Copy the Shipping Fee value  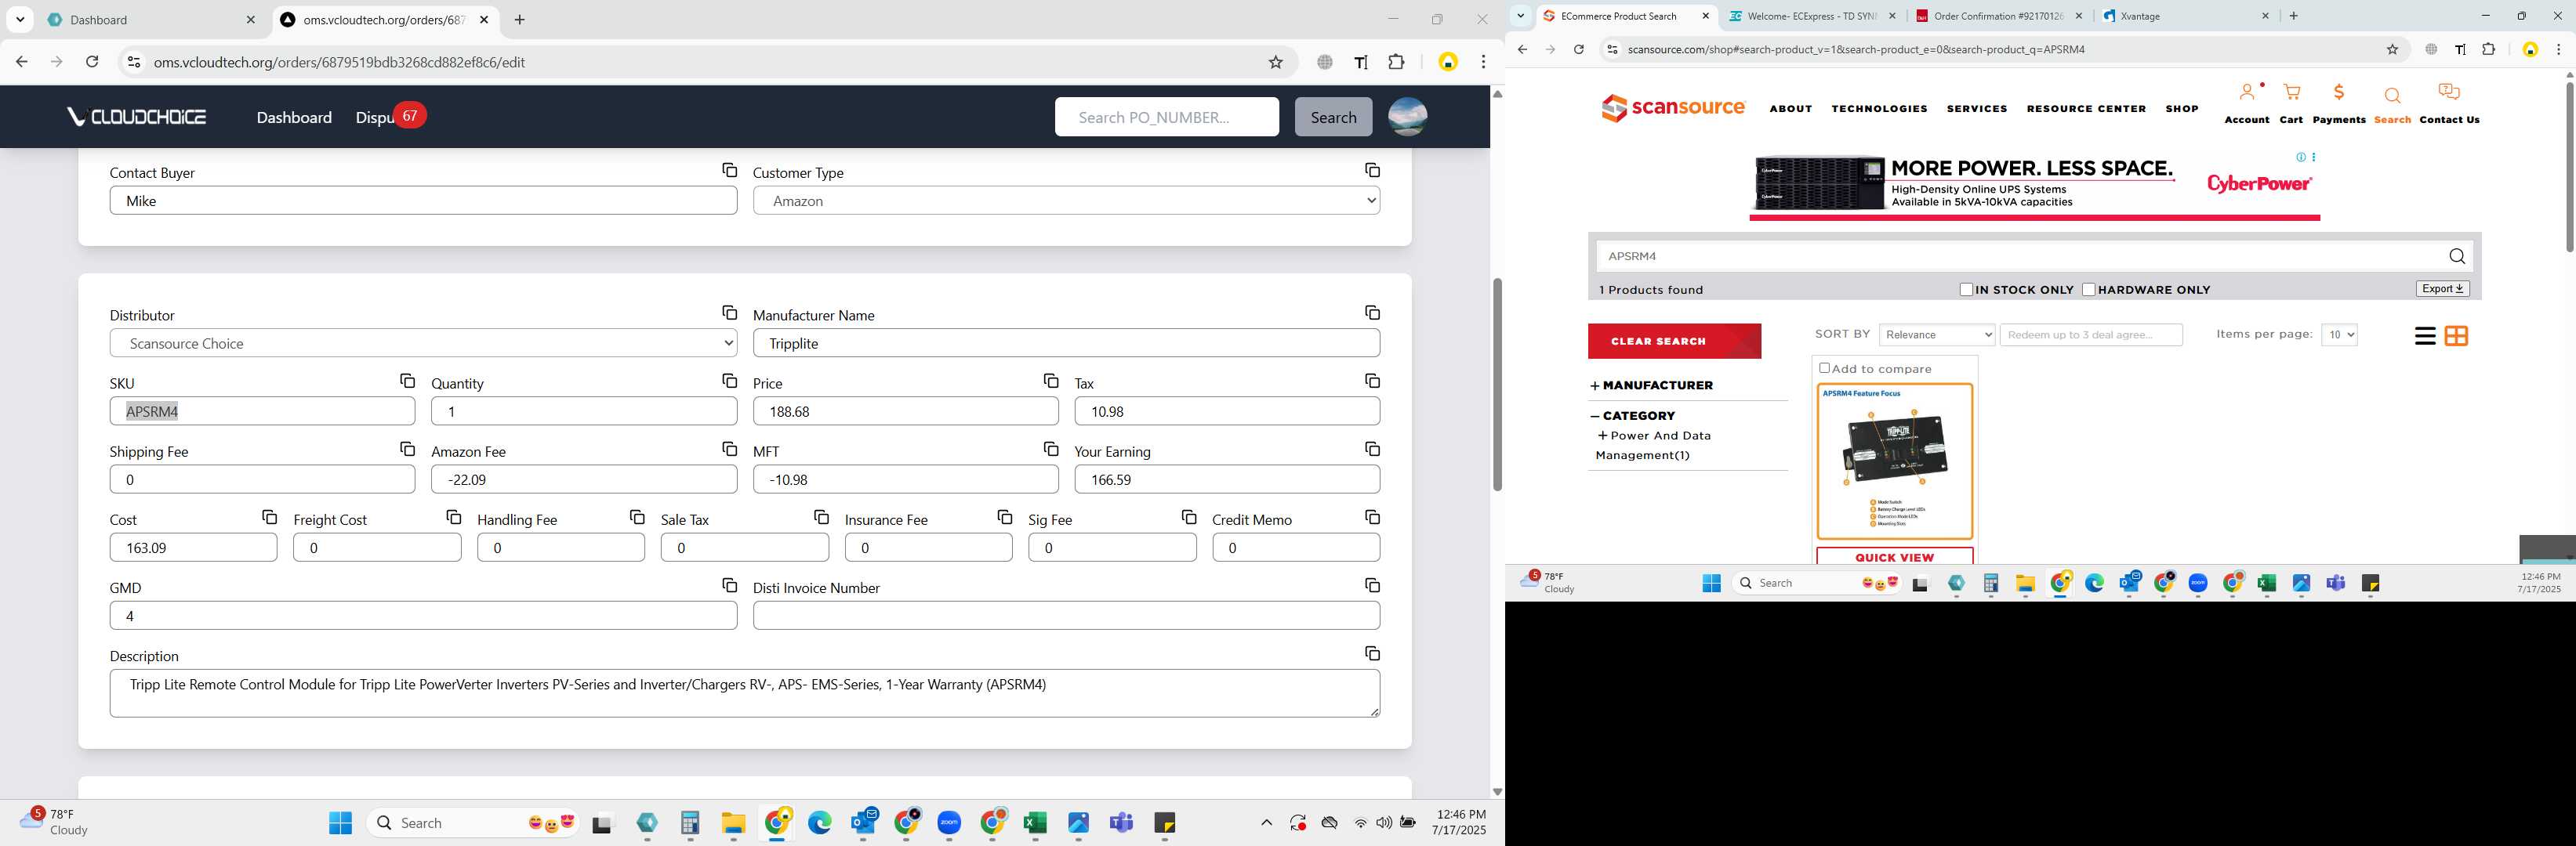coord(407,449)
